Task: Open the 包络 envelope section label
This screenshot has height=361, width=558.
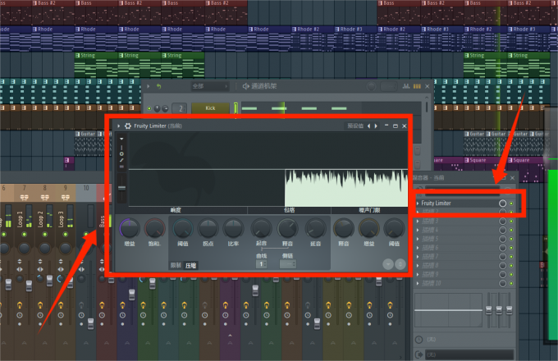Action: (290, 210)
